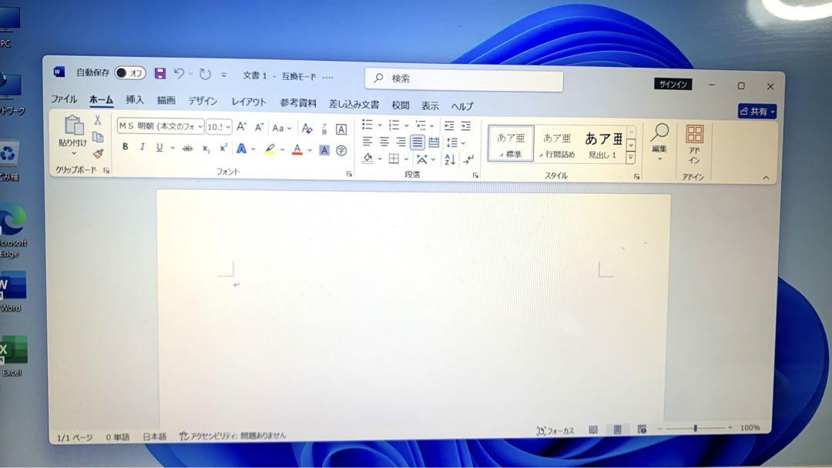Viewport: 832px width, 468px height.
Task: Open the numbering list dropdown arrow
Action: [406, 125]
